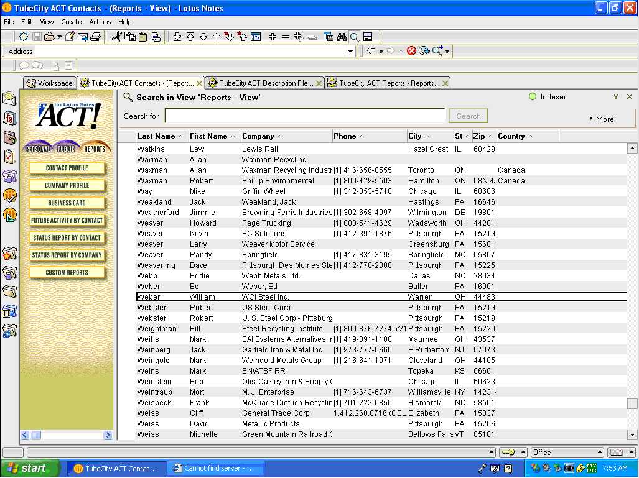Sort by Company column header
639x478 pixels.
pos(286,136)
